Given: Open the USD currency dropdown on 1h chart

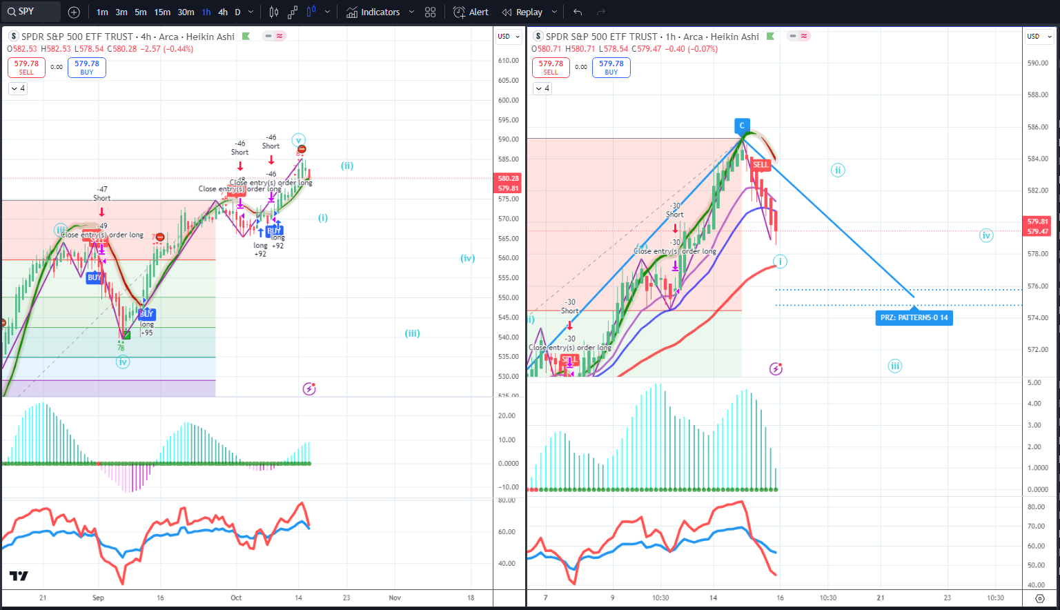Looking at the screenshot, I should coord(1039,37).
